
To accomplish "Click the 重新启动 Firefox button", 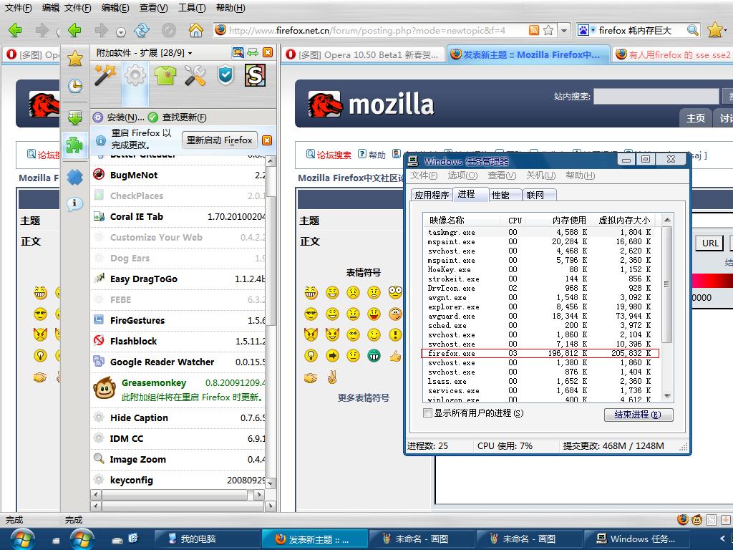I will coord(219,140).
